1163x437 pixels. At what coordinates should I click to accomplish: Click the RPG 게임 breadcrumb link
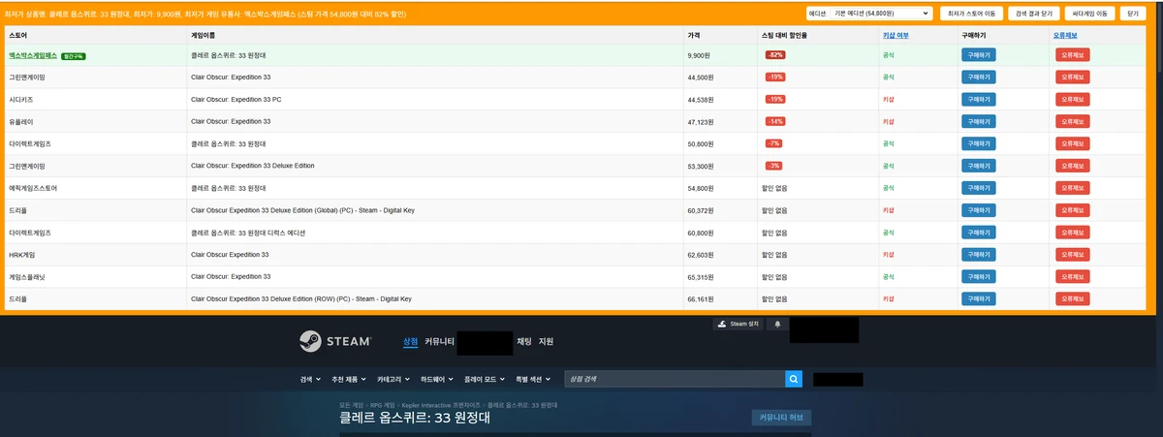pos(383,403)
